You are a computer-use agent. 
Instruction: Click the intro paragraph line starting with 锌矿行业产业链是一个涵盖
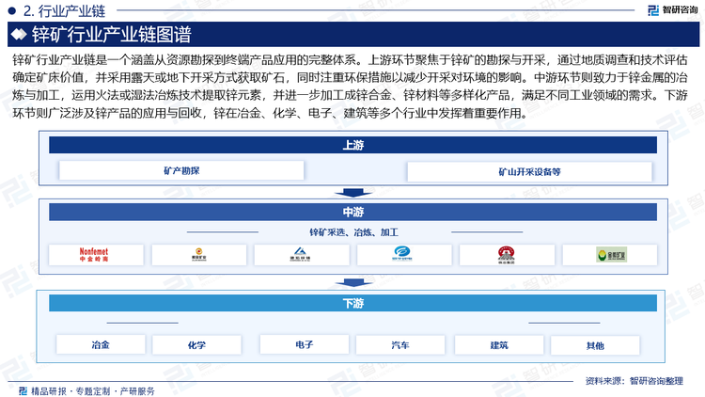[350, 60]
